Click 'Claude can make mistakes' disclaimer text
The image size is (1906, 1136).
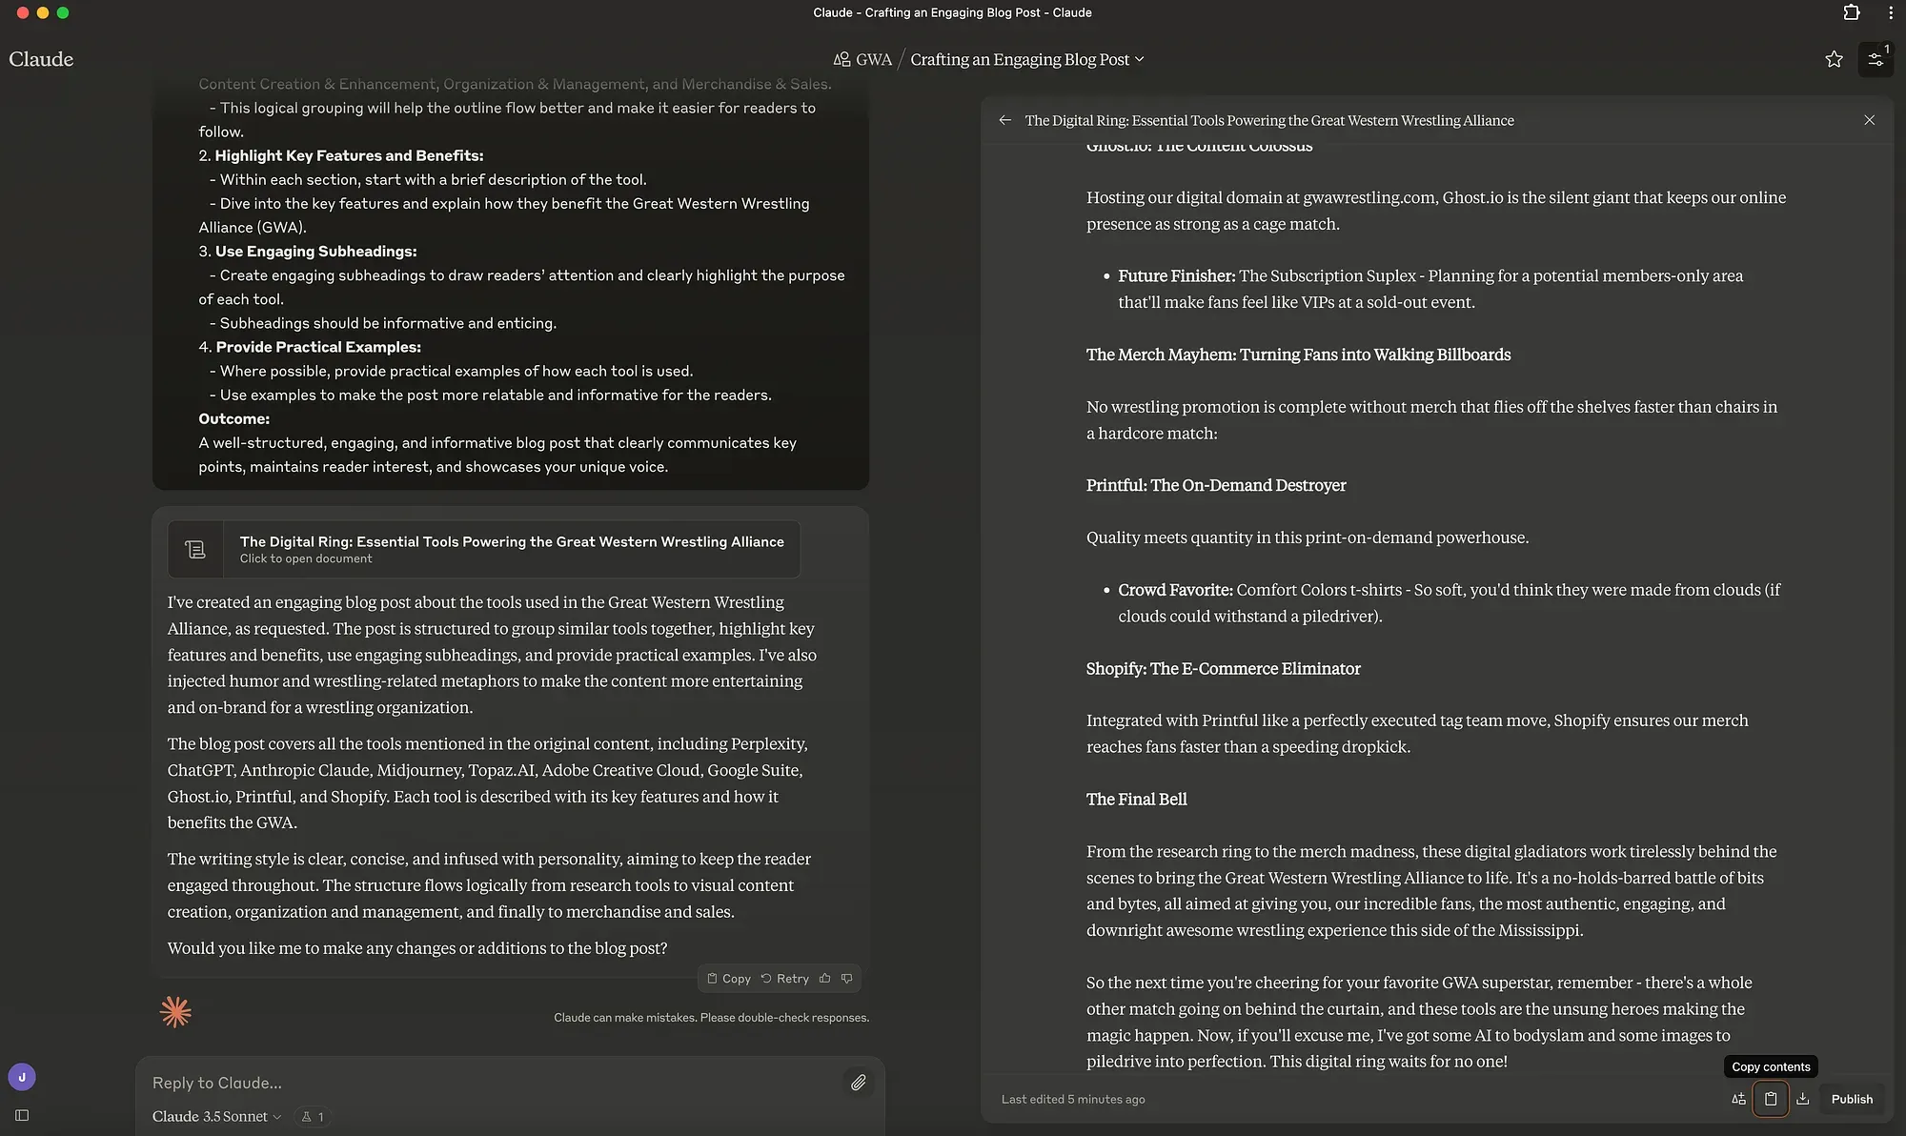[711, 1017]
